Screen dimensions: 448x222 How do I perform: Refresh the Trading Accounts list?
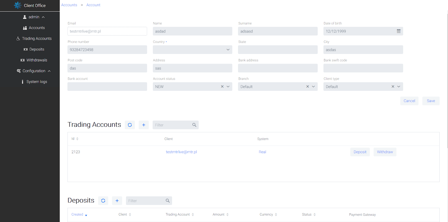point(130,125)
